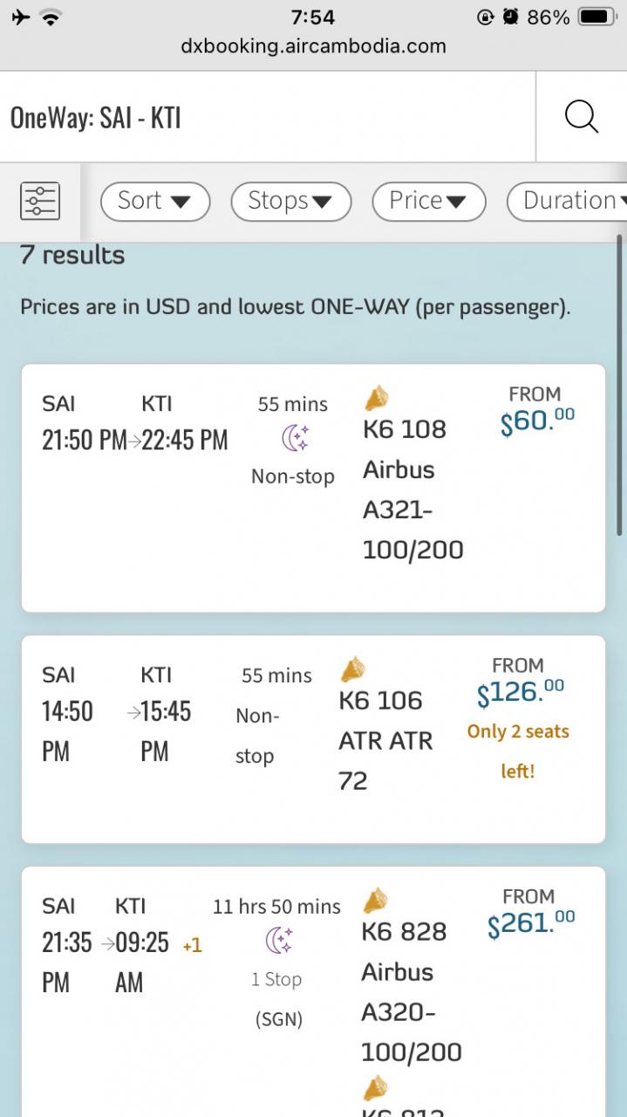Choose the $126.00 fare for K6 106
This screenshot has height=1117, width=627.
pos(520,692)
